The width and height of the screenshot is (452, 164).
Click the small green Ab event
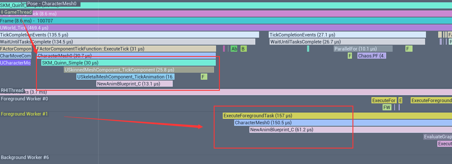point(234,49)
